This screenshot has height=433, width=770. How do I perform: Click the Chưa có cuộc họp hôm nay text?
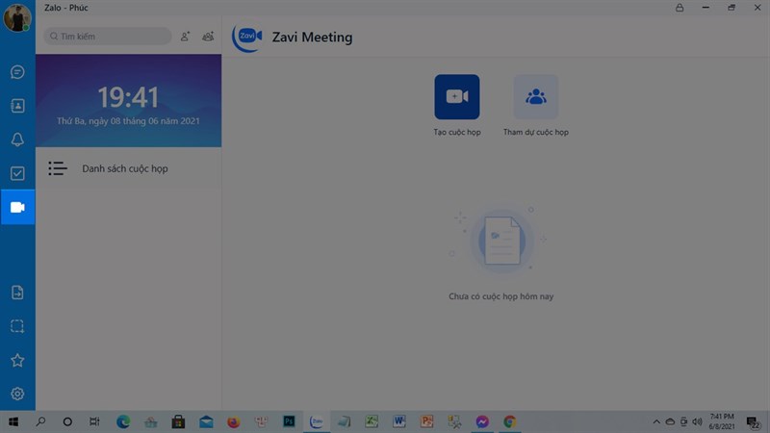click(x=500, y=296)
